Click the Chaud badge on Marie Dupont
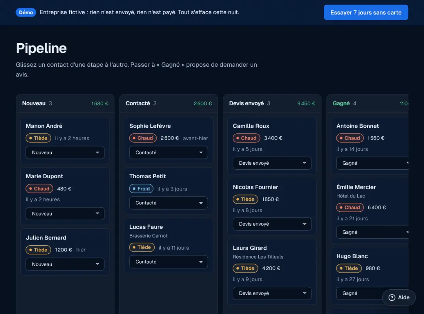The height and width of the screenshot is (314, 424). coord(39,189)
